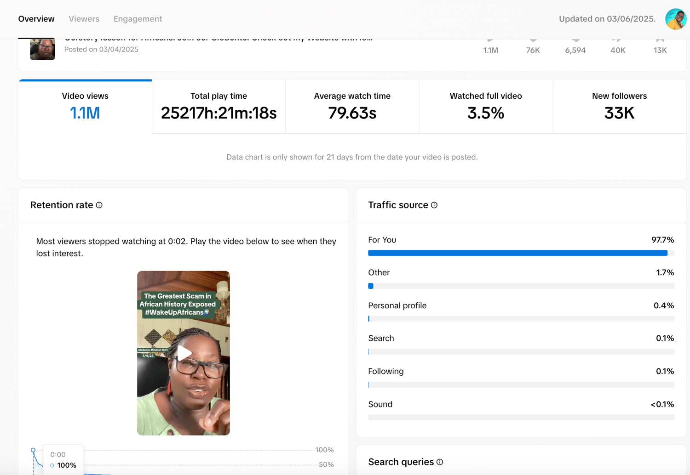
Task: Click the Search queries heading
Action: pyautogui.click(x=401, y=462)
